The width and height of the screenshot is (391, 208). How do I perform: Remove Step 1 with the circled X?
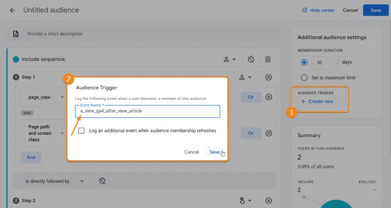[268, 77]
